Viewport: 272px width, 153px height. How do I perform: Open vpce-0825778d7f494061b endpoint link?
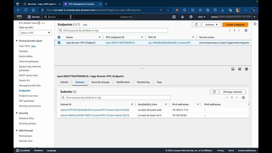(120, 42)
